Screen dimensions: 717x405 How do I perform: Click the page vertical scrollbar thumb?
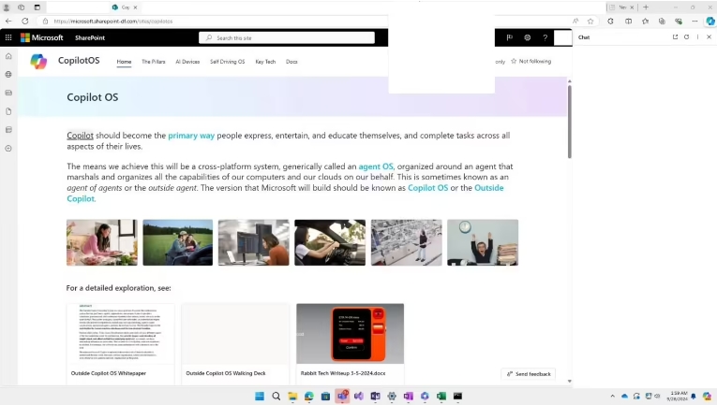pos(569,122)
